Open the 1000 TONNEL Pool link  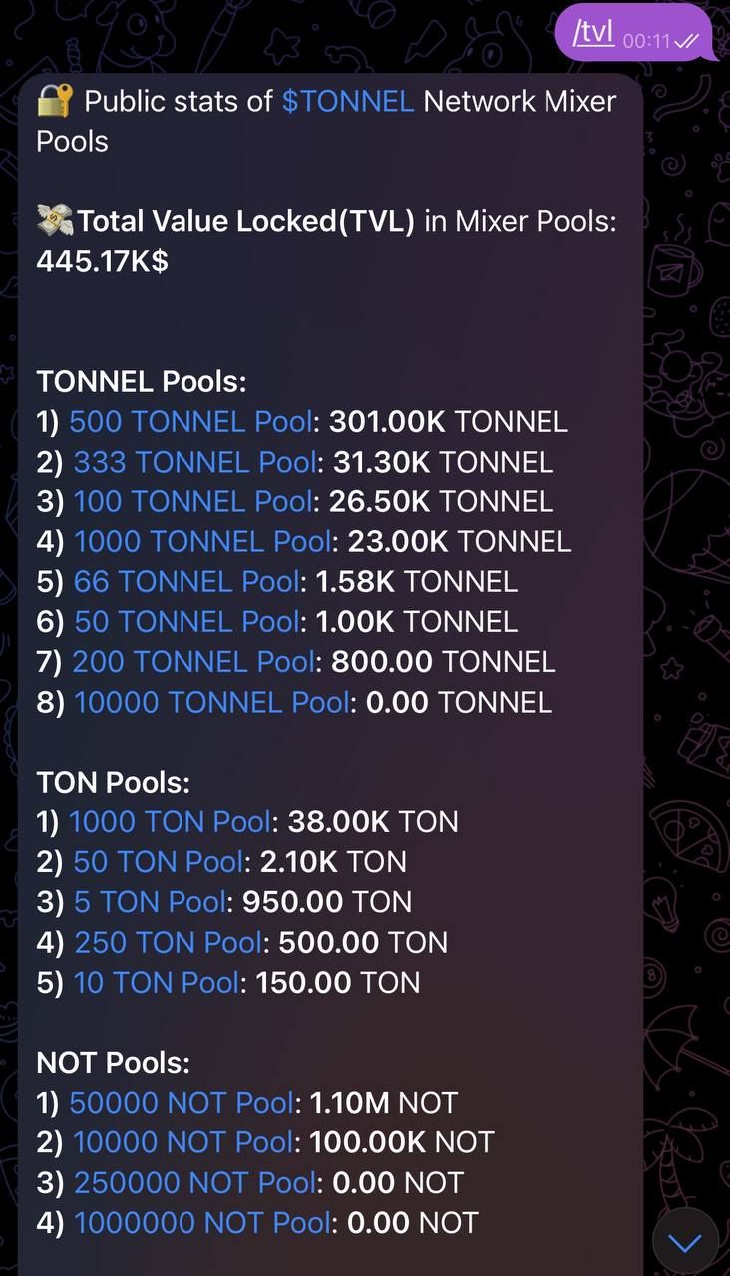(202, 541)
